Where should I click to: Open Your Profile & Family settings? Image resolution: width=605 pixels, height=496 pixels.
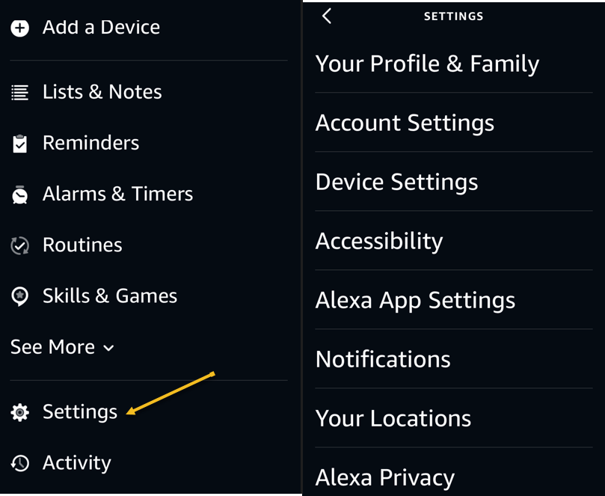pos(427,64)
